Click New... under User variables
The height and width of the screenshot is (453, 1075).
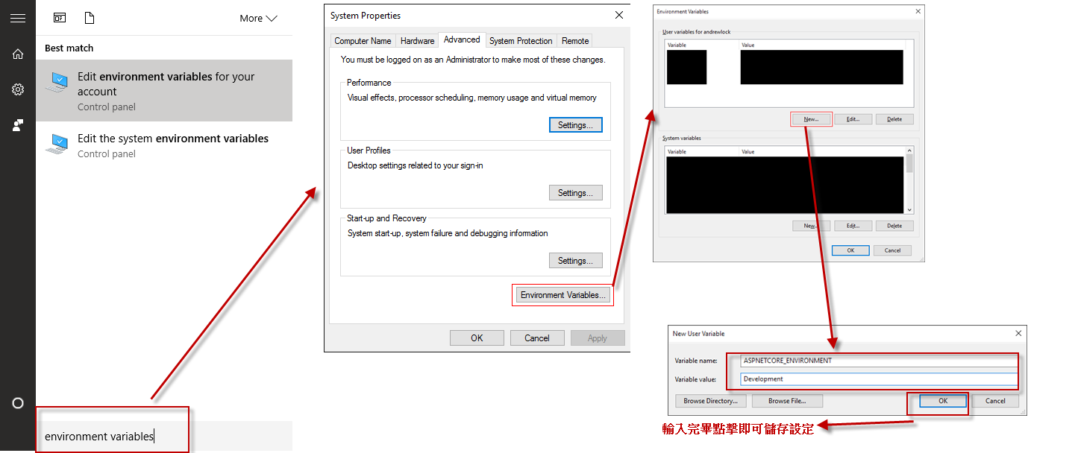[811, 119]
